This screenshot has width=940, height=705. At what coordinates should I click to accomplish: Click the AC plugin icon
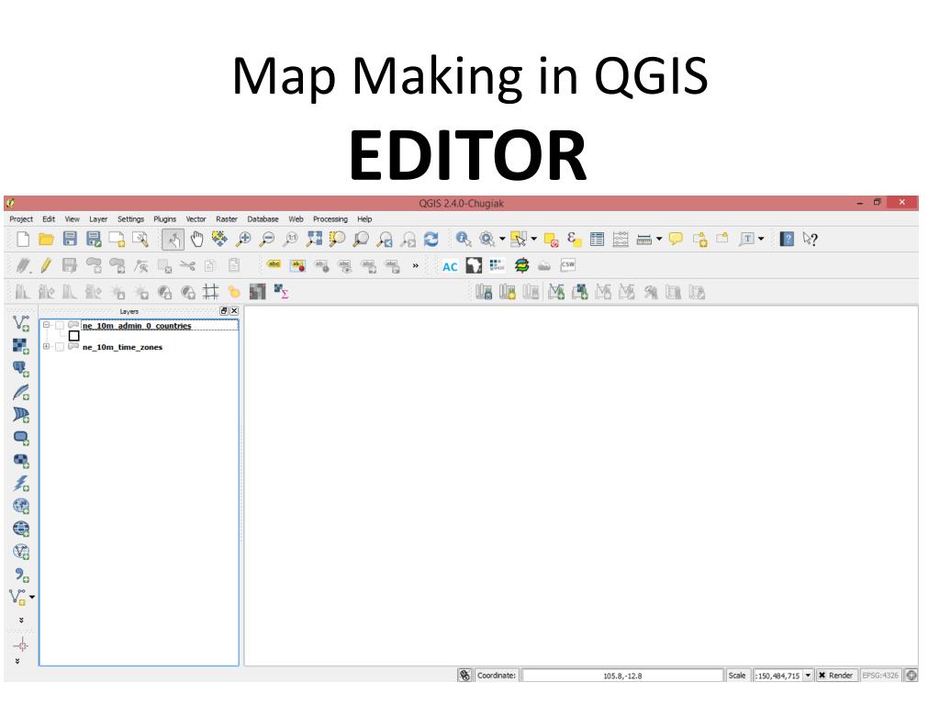[450, 266]
